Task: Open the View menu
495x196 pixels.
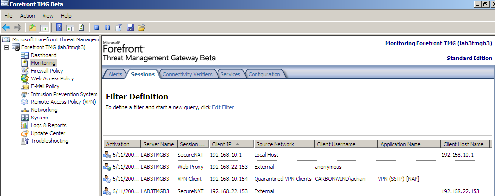Action: 48,16
